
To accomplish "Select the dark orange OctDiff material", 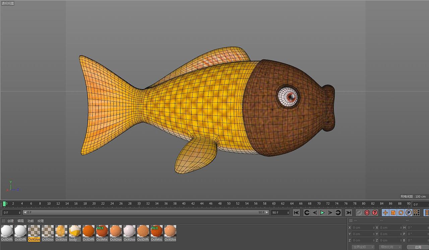I will [x=88, y=233].
